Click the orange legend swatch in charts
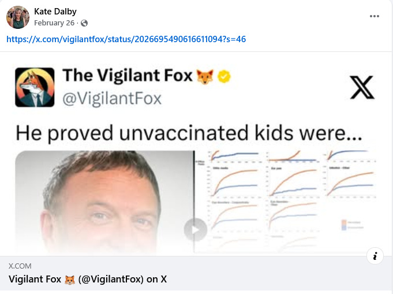This screenshot has width=393, height=294. point(344,222)
